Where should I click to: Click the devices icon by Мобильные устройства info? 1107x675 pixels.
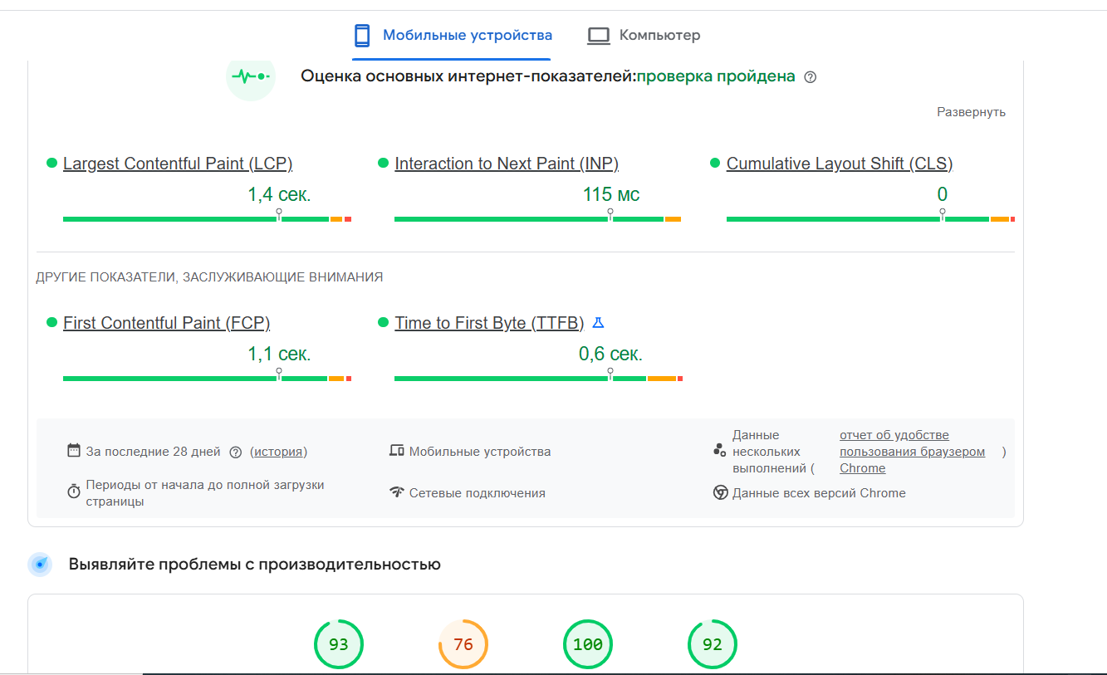tap(397, 451)
